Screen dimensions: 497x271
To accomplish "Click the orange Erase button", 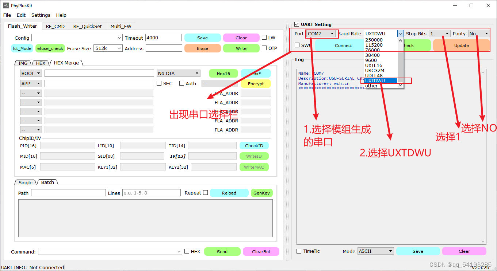I will tap(202, 48).
